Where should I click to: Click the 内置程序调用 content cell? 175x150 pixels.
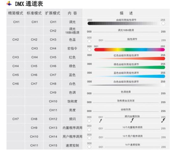(x=72, y=128)
